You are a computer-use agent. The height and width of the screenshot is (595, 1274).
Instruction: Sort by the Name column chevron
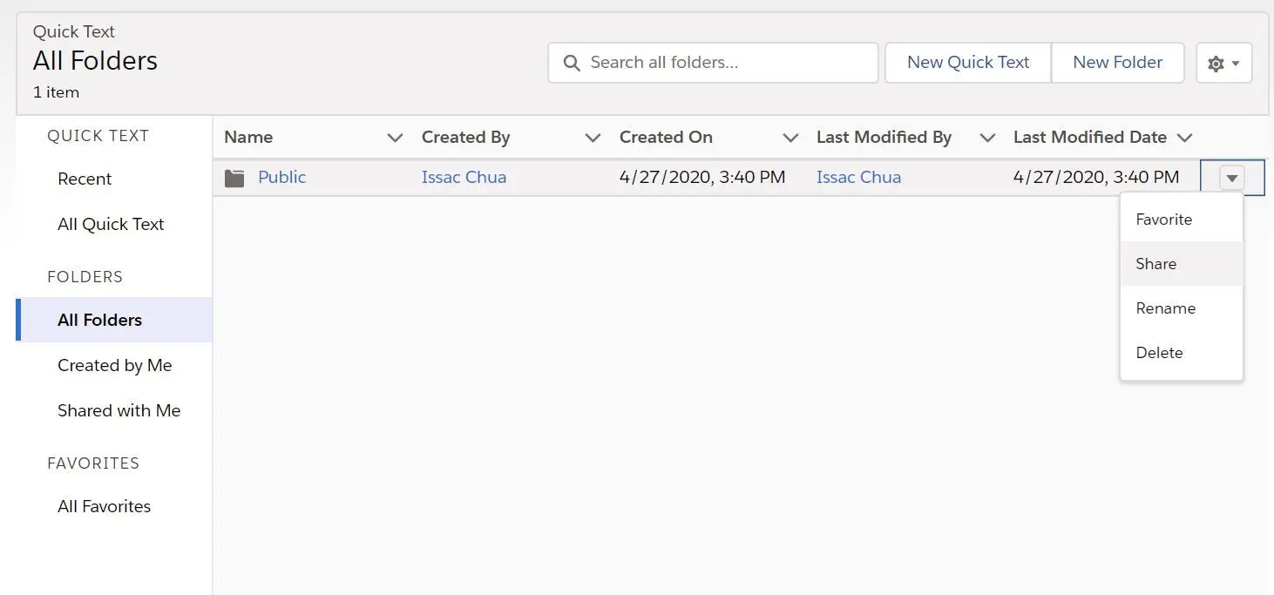395,138
